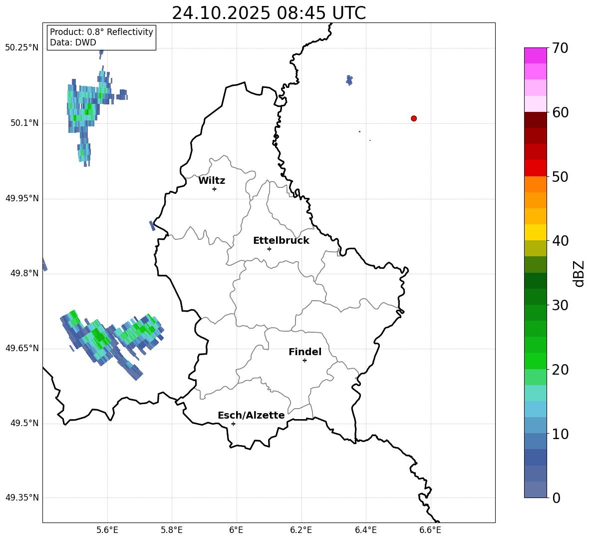Click the Product: 0.8° Reflectivity text

point(101,31)
